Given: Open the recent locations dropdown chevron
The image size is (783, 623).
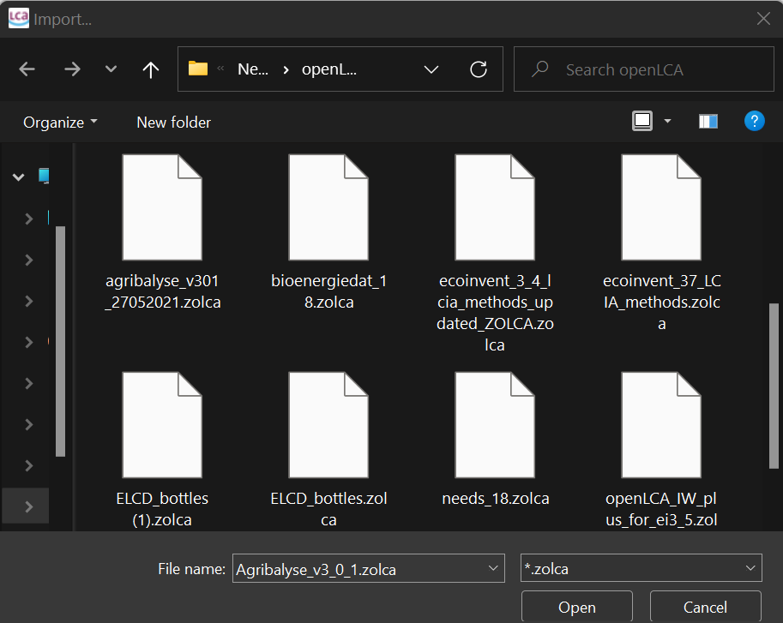Looking at the screenshot, I should coord(111,69).
